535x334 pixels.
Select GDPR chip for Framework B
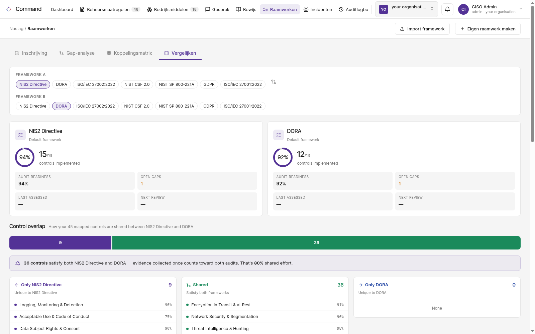(209, 106)
